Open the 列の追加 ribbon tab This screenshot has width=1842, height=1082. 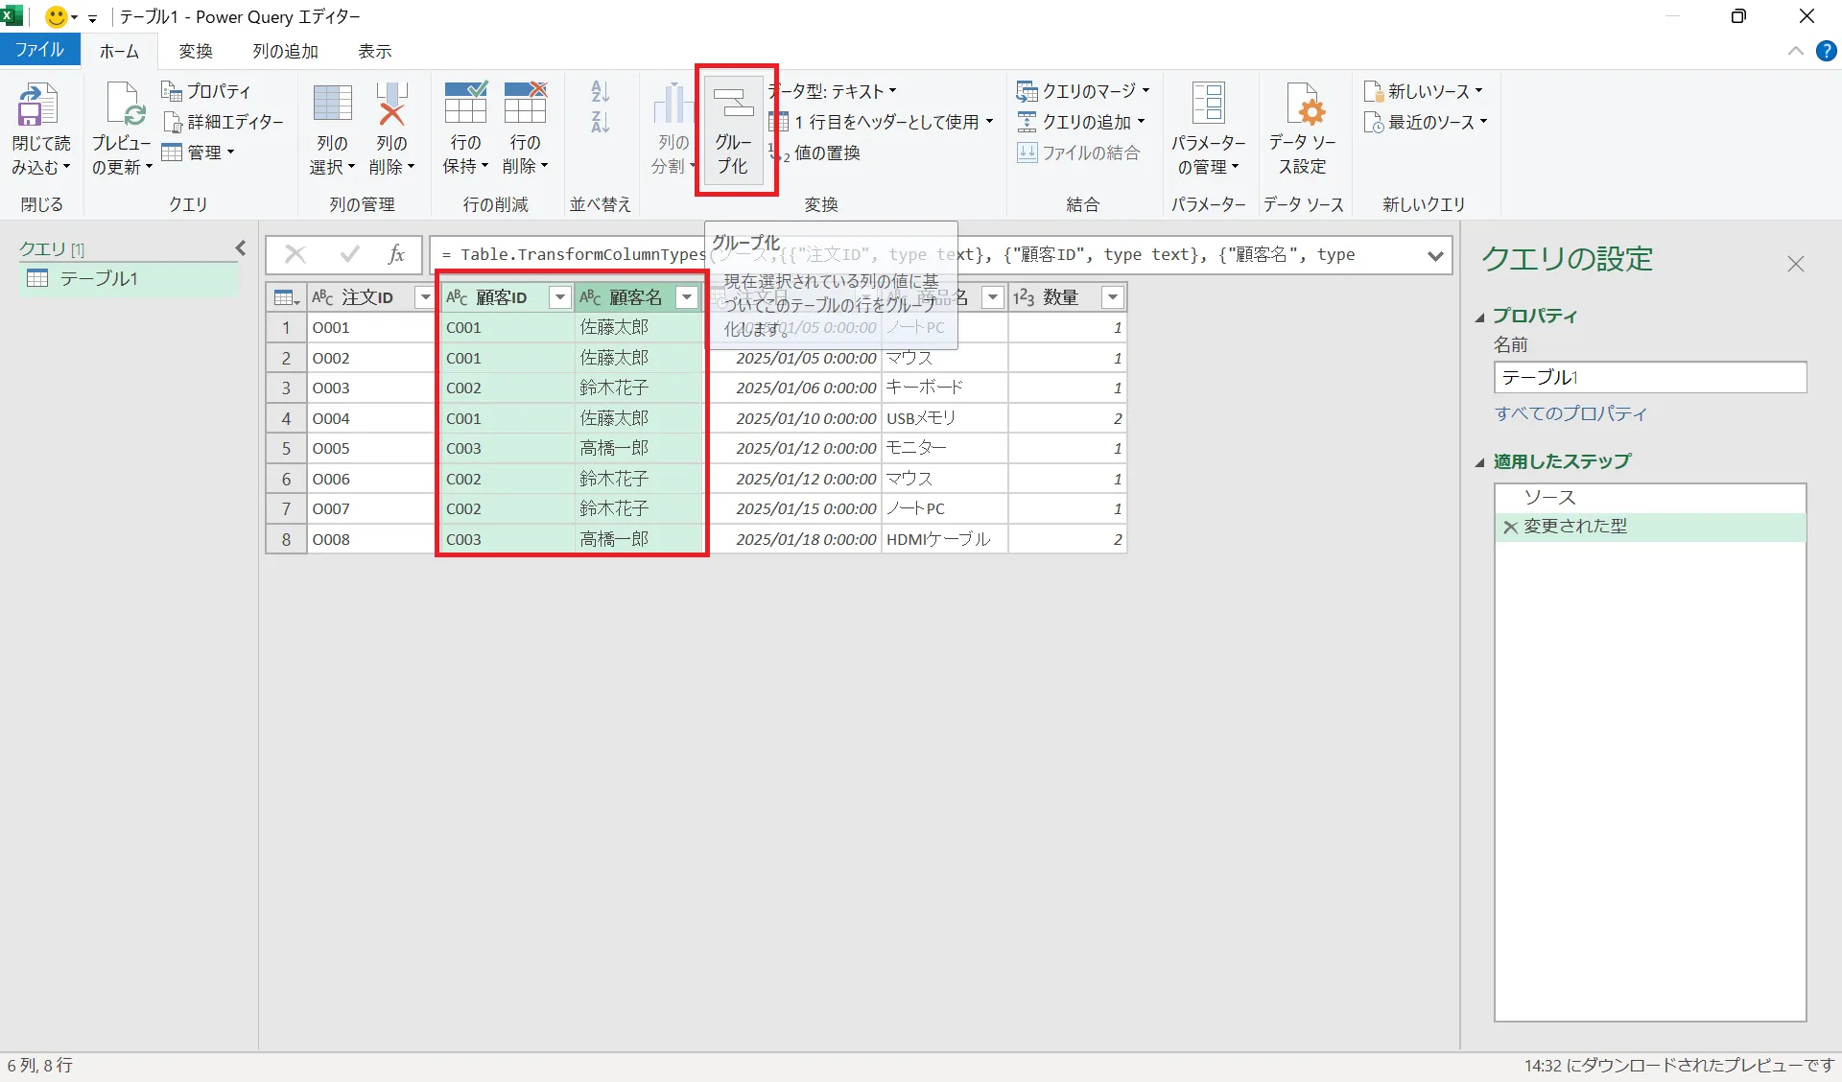click(285, 51)
